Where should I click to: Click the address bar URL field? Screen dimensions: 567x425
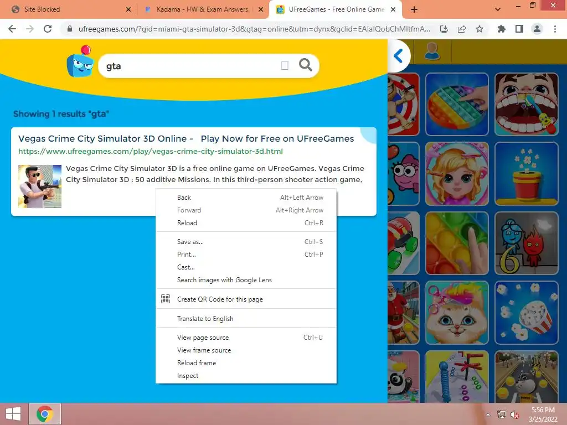click(x=254, y=29)
